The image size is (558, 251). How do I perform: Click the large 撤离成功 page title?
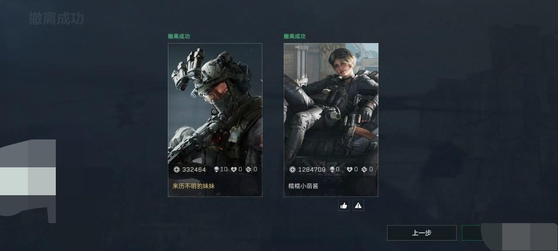coord(56,19)
